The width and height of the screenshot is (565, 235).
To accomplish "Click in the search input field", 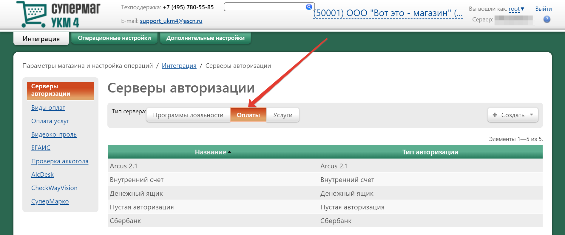I will tap(264, 7).
